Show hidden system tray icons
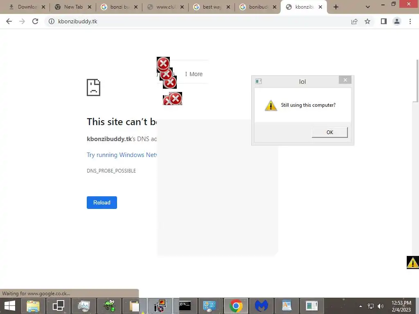Viewport: 419px width, 314px height. pos(361,306)
